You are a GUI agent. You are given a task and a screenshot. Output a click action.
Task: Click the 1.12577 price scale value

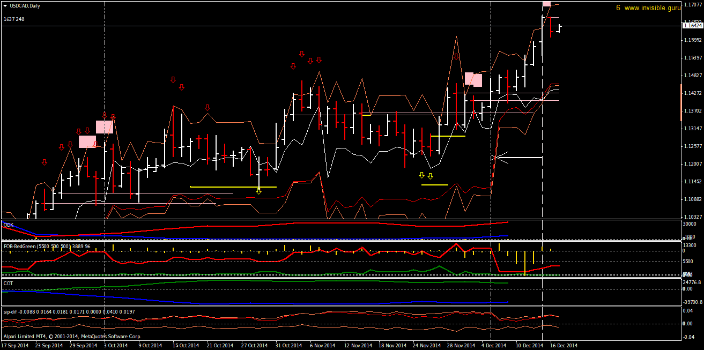click(692, 146)
